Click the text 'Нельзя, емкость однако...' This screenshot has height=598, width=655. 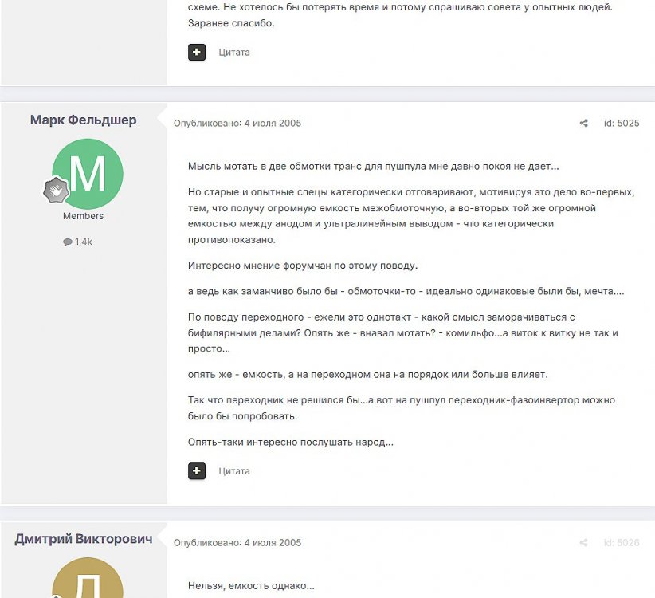(x=251, y=585)
